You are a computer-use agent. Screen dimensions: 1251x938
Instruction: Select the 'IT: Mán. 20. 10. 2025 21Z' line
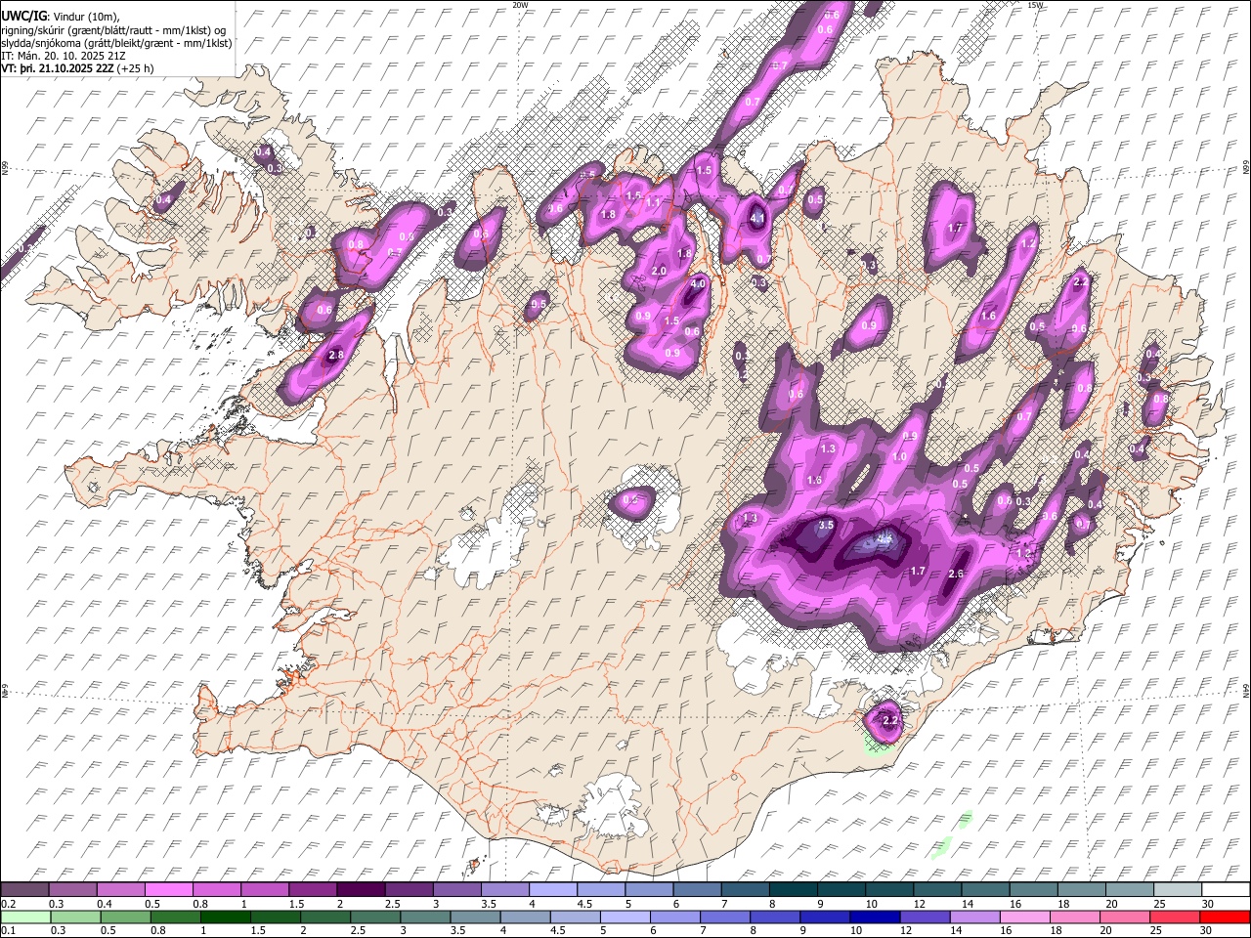click(x=63, y=57)
